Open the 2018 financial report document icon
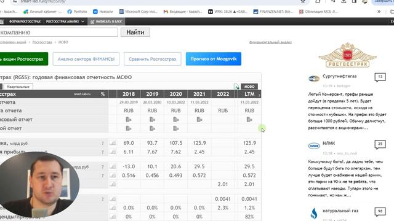 tap(129, 120)
